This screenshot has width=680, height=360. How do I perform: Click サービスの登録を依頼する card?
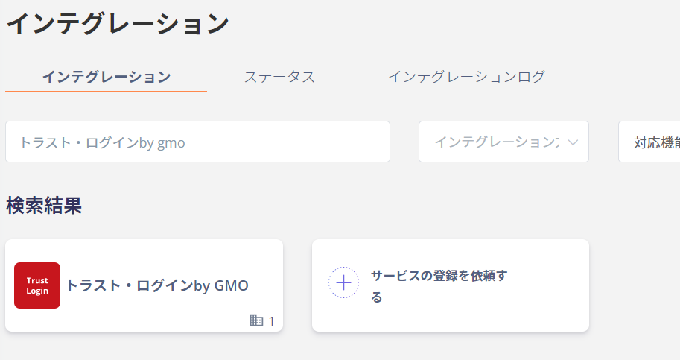point(451,285)
